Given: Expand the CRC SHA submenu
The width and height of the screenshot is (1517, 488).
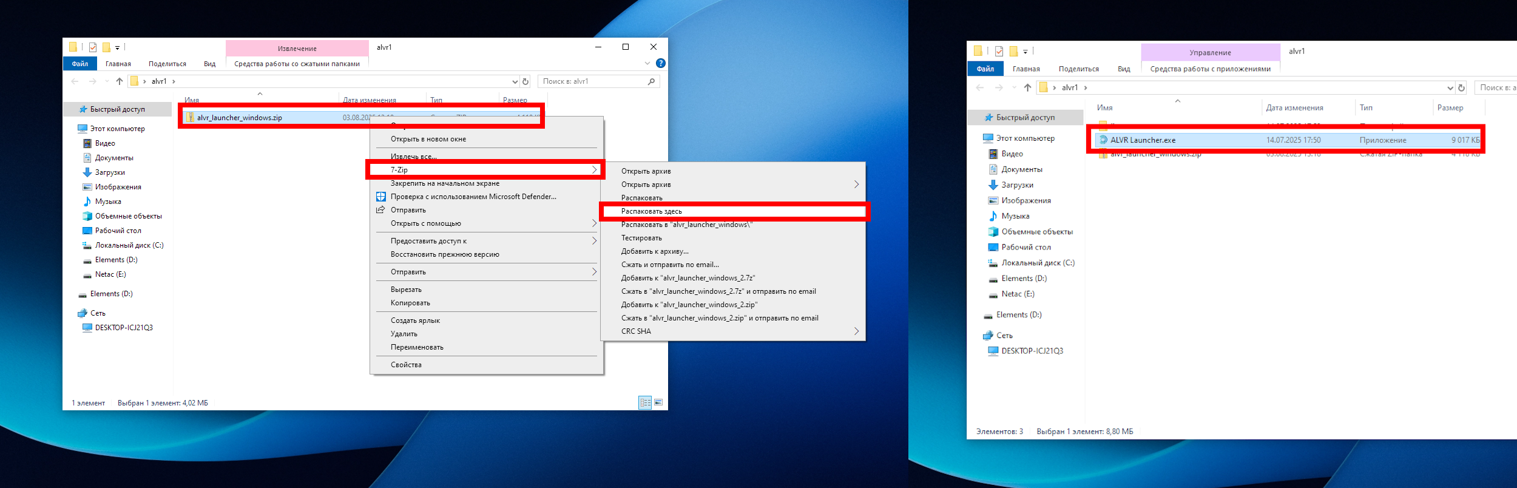Looking at the screenshot, I should [x=856, y=331].
